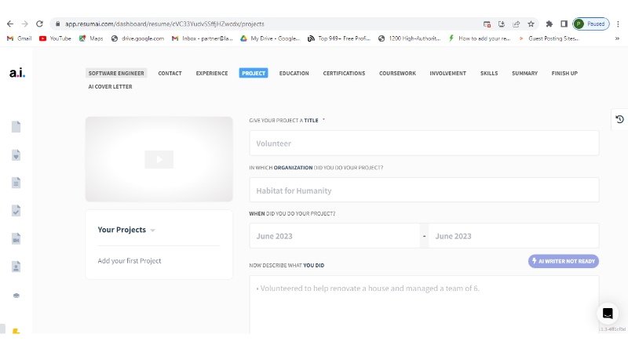Image resolution: width=628 pixels, height=352 pixels.
Task: Click the person document icon in sidebar
Action: coord(16,267)
